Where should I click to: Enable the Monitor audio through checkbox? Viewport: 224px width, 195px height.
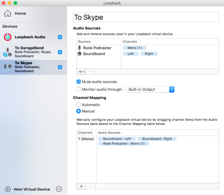coord(78,89)
